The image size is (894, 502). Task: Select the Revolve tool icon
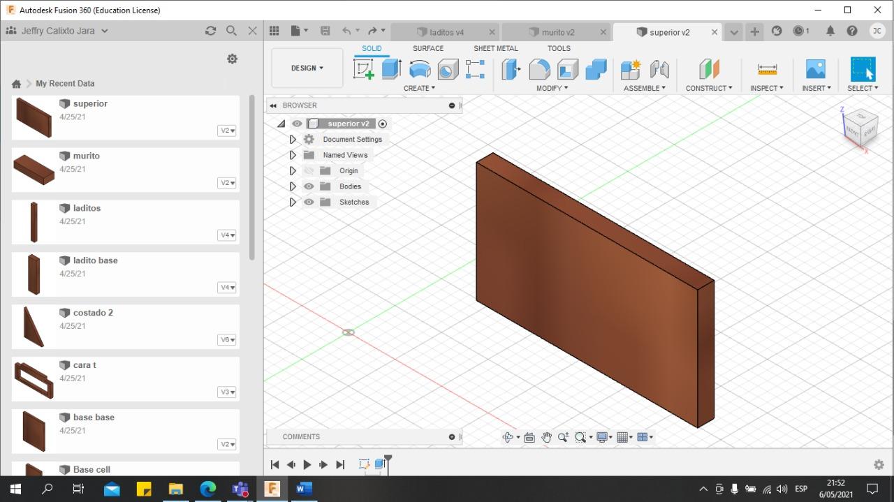pos(420,69)
